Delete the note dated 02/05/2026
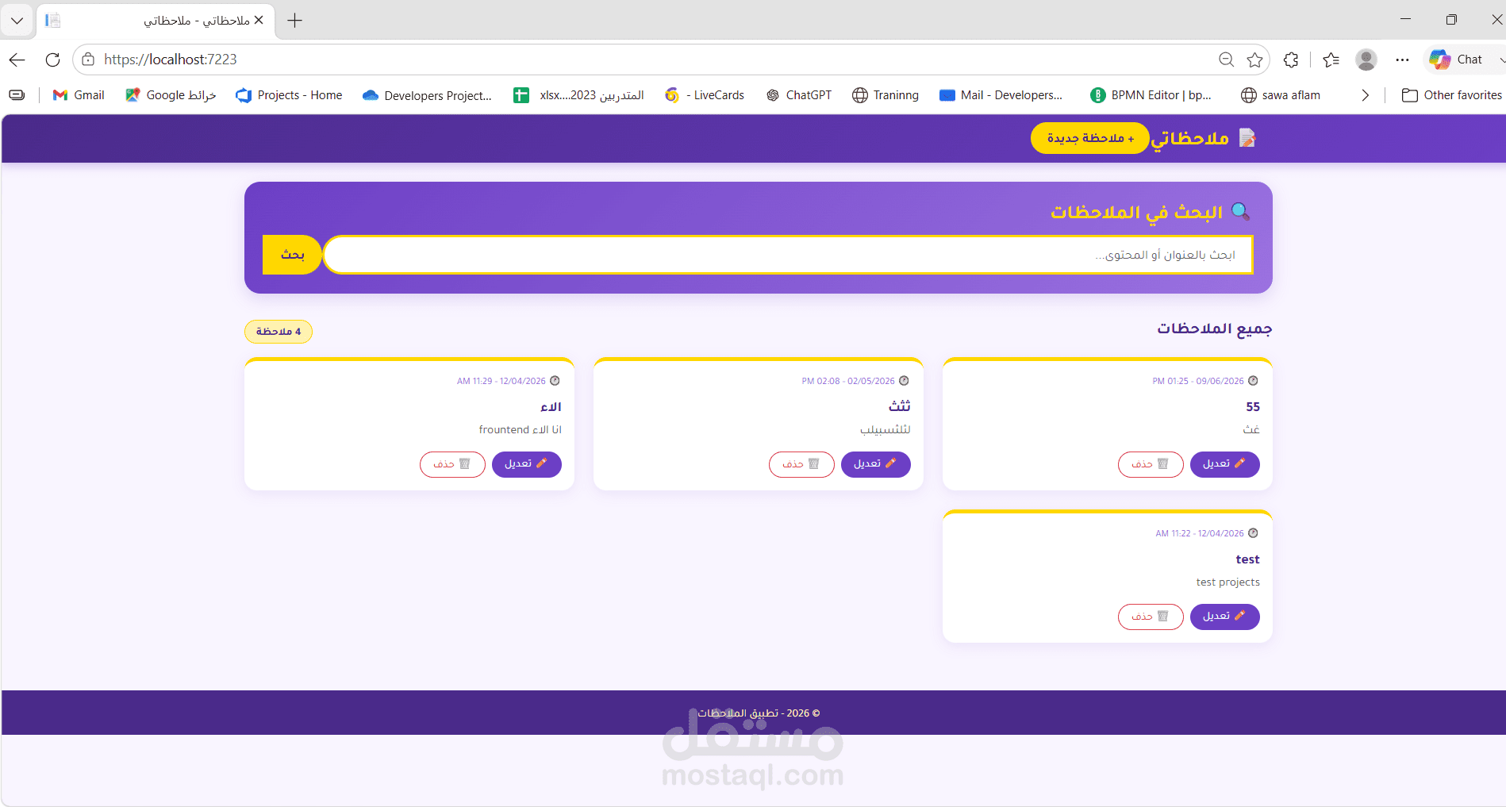 click(801, 464)
